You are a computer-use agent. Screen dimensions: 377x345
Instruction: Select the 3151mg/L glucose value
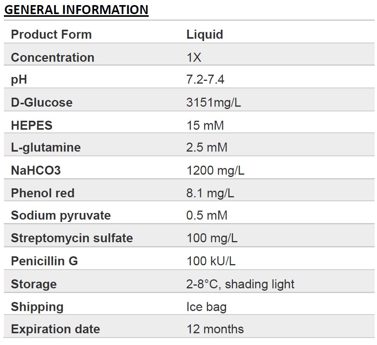point(213,103)
